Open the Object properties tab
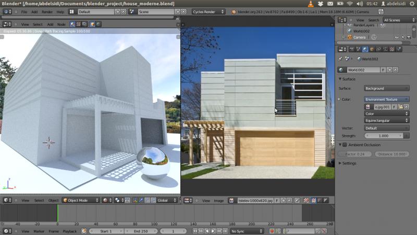Image resolution: width=417 pixels, height=235 pixels. (x=372, y=49)
